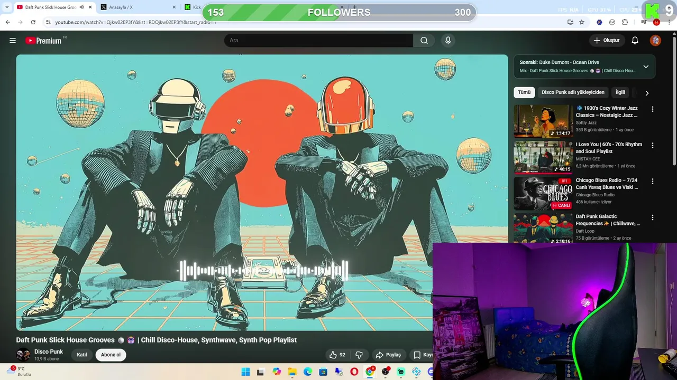The height and width of the screenshot is (380, 677).
Task: Expand the Mix playlist panel chevron
Action: coord(646,66)
